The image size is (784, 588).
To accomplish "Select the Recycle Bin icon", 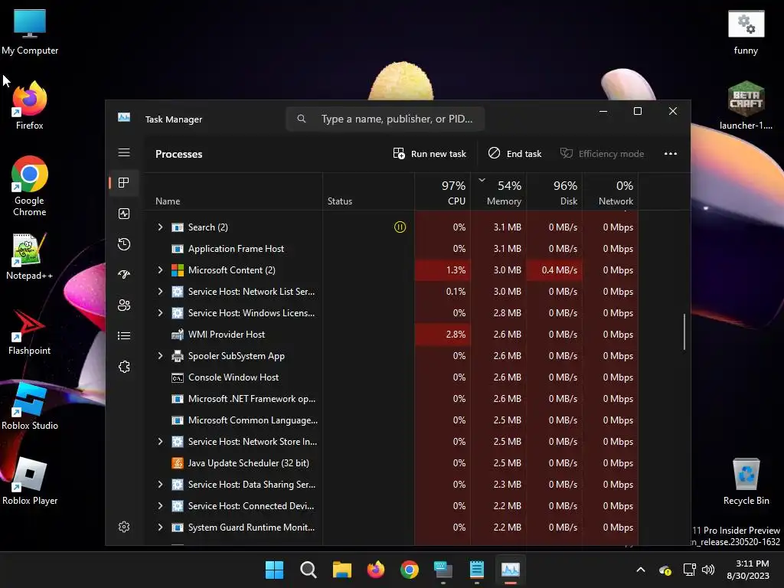I will [746, 482].
